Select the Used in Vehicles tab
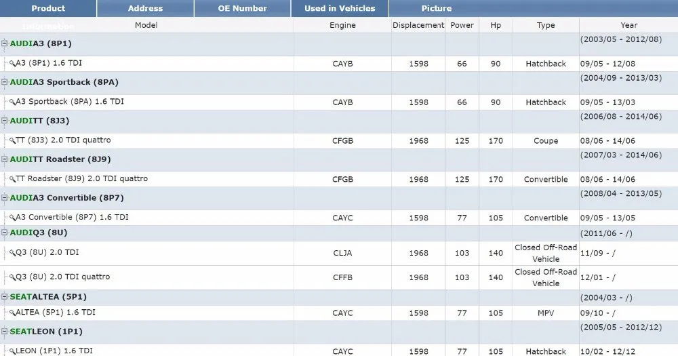 click(340, 8)
